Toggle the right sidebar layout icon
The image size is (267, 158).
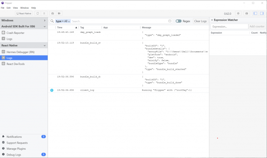[261, 13]
